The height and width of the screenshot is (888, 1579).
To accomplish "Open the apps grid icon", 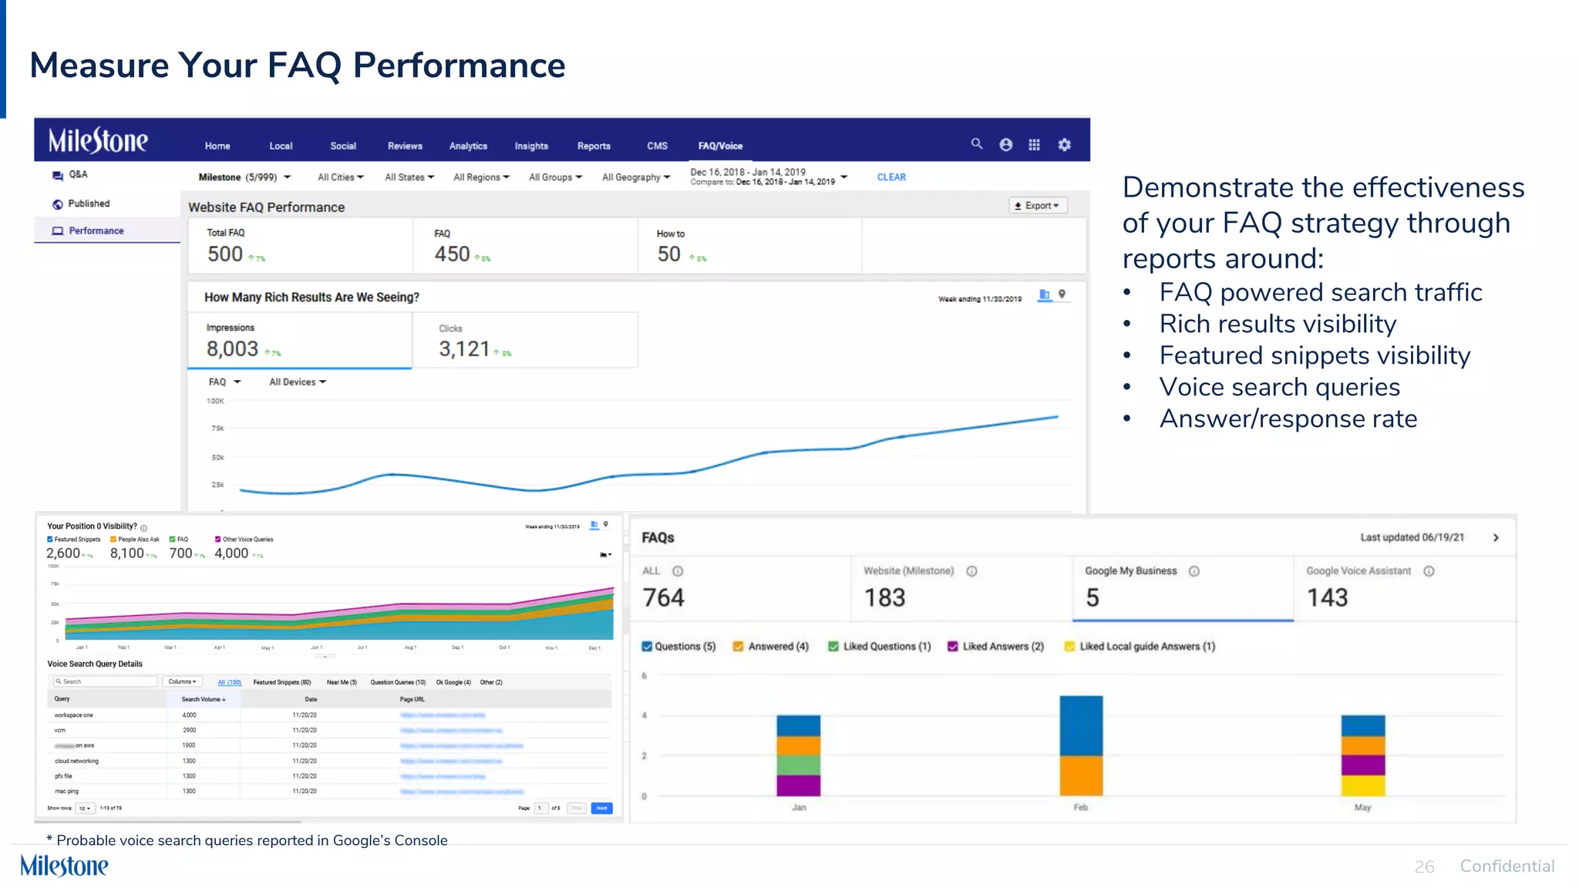I will point(1034,145).
